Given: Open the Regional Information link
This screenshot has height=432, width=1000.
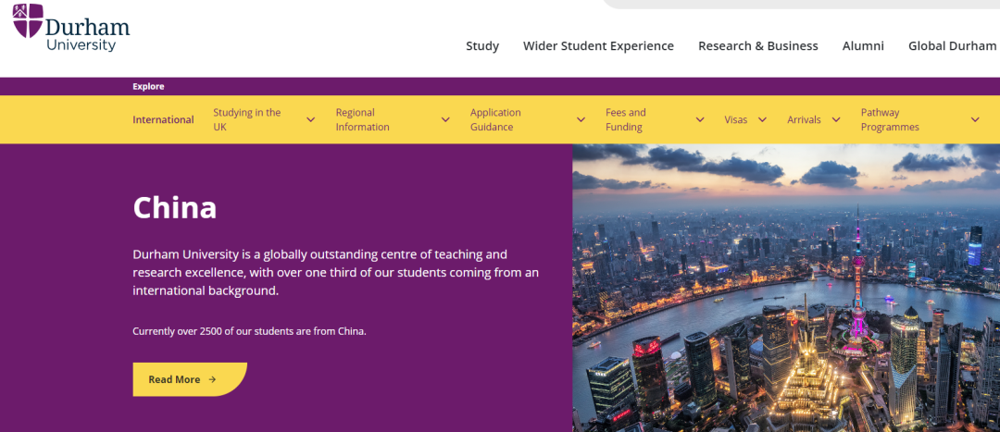Looking at the screenshot, I should point(363,119).
